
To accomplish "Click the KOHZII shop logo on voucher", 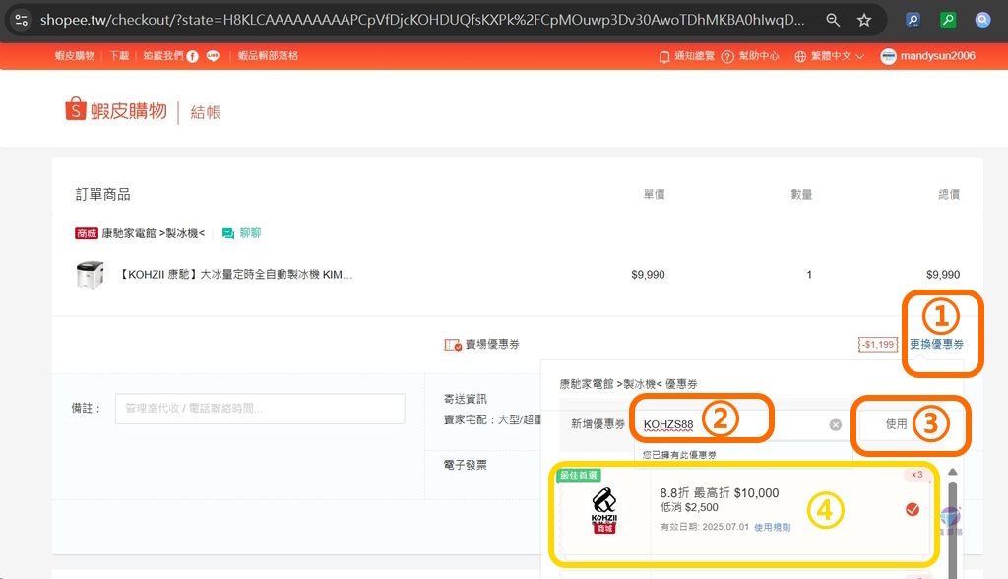I will tap(604, 511).
